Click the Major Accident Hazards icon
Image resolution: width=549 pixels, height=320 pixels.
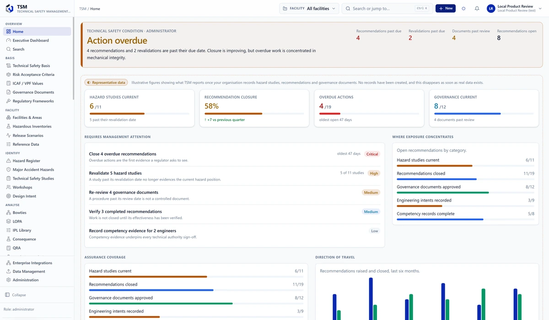8,170
